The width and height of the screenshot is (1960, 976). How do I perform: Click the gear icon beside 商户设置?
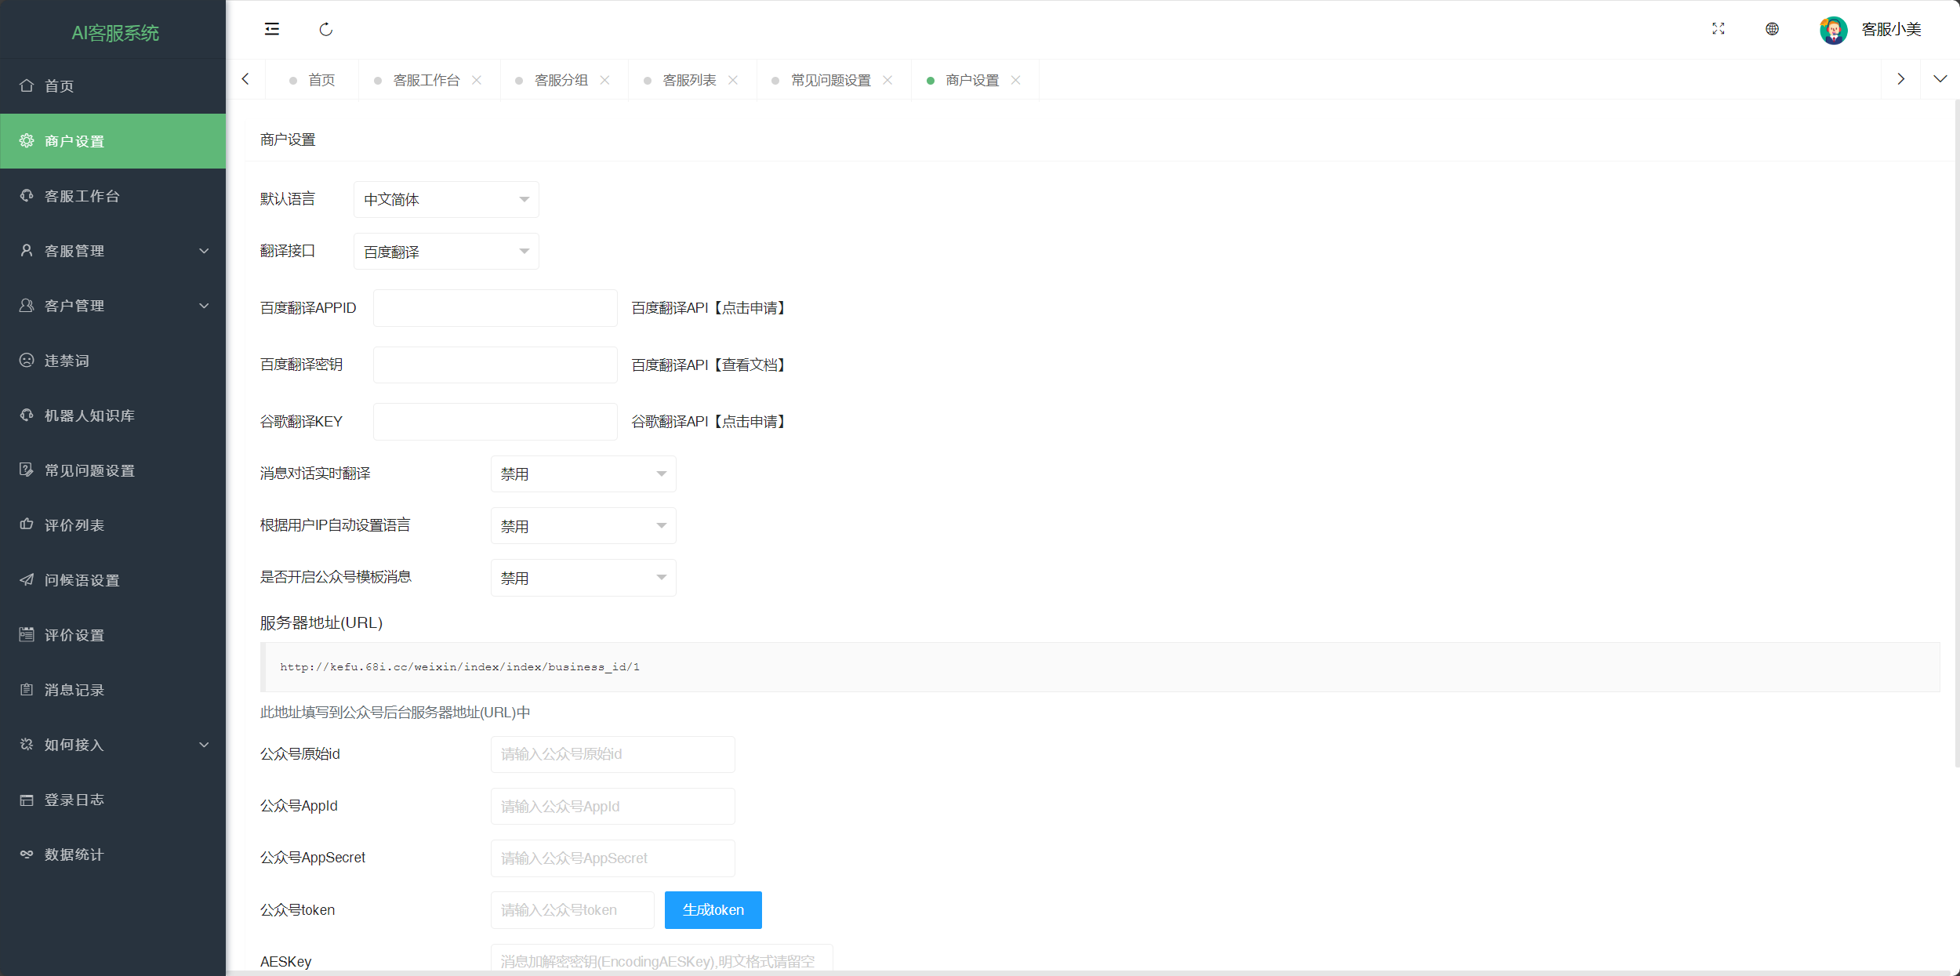pos(27,140)
